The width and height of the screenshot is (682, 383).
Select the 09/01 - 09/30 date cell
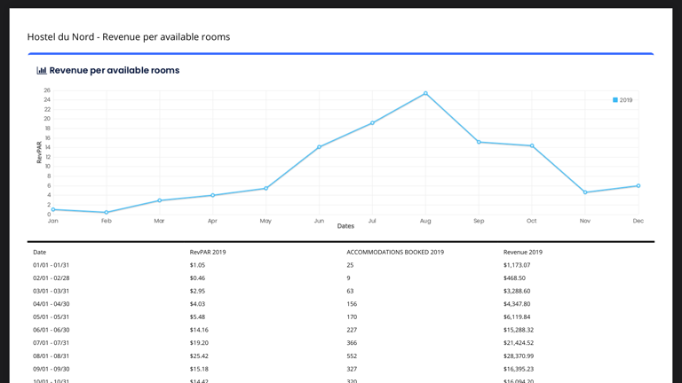click(x=51, y=369)
